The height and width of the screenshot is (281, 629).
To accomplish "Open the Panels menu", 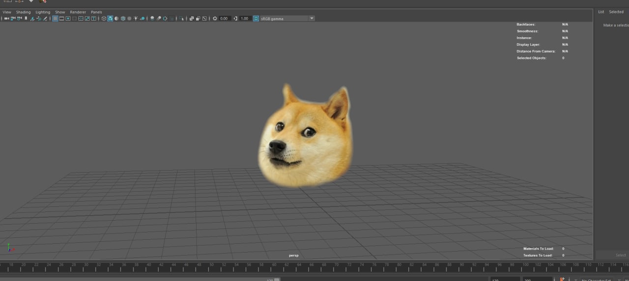I will pos(96,12).
